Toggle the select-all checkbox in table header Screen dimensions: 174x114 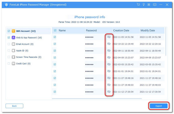[55, 30]
